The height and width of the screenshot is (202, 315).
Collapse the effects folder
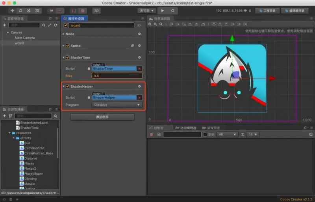pos(13,138)
